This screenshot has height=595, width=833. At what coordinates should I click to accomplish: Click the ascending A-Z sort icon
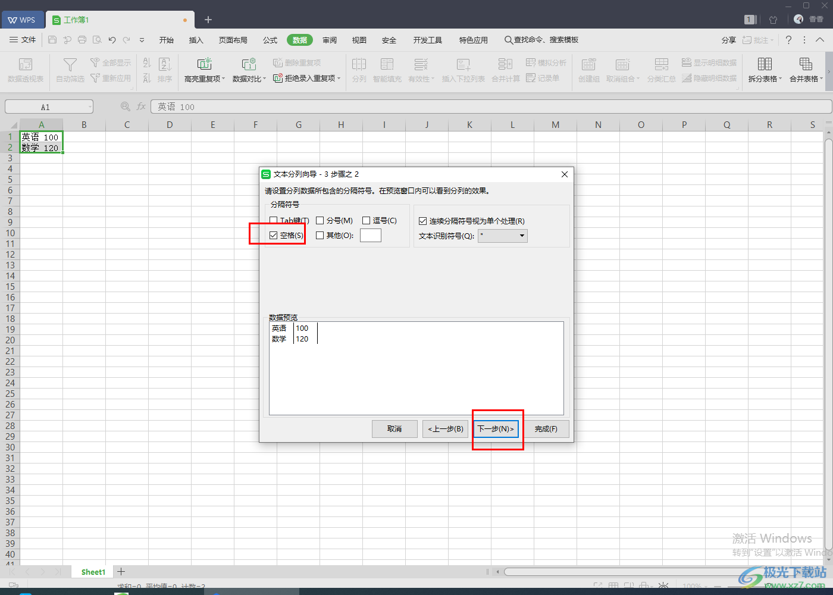147,62
